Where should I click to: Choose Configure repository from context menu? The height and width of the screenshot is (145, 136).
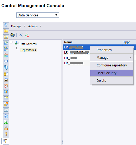(x=112, y=65)
